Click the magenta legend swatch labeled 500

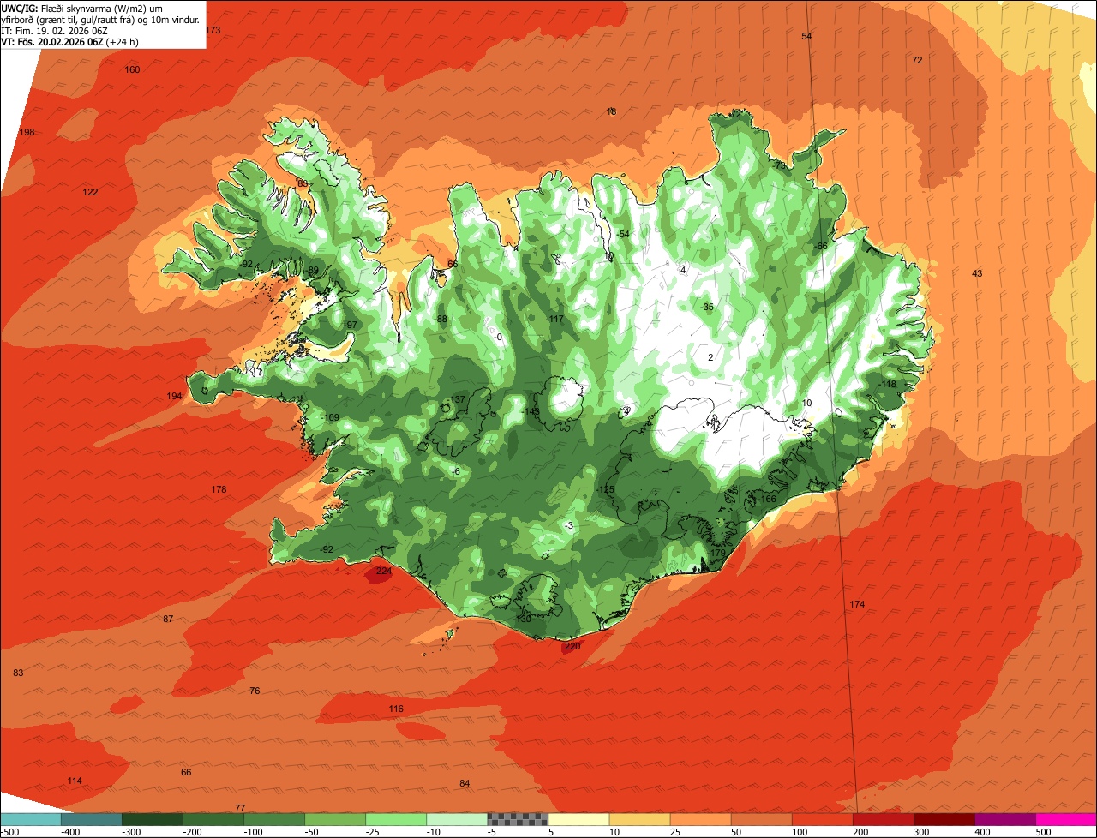pos(1066,819)
